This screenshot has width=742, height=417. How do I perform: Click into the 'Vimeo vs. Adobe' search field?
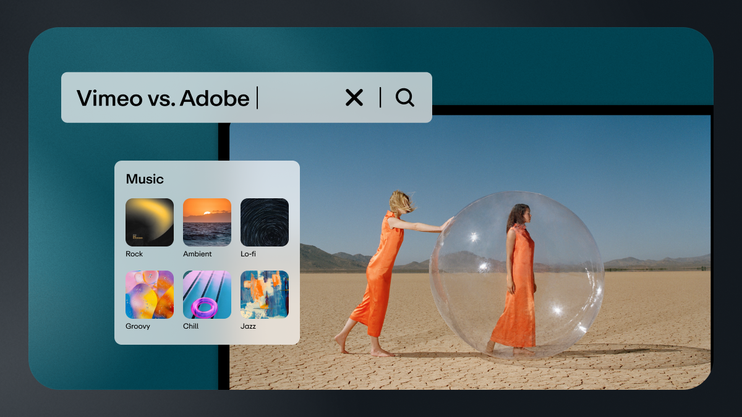tap(185, 98)
